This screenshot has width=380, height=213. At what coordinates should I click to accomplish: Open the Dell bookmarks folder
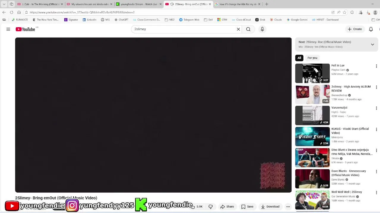[208, 20]
